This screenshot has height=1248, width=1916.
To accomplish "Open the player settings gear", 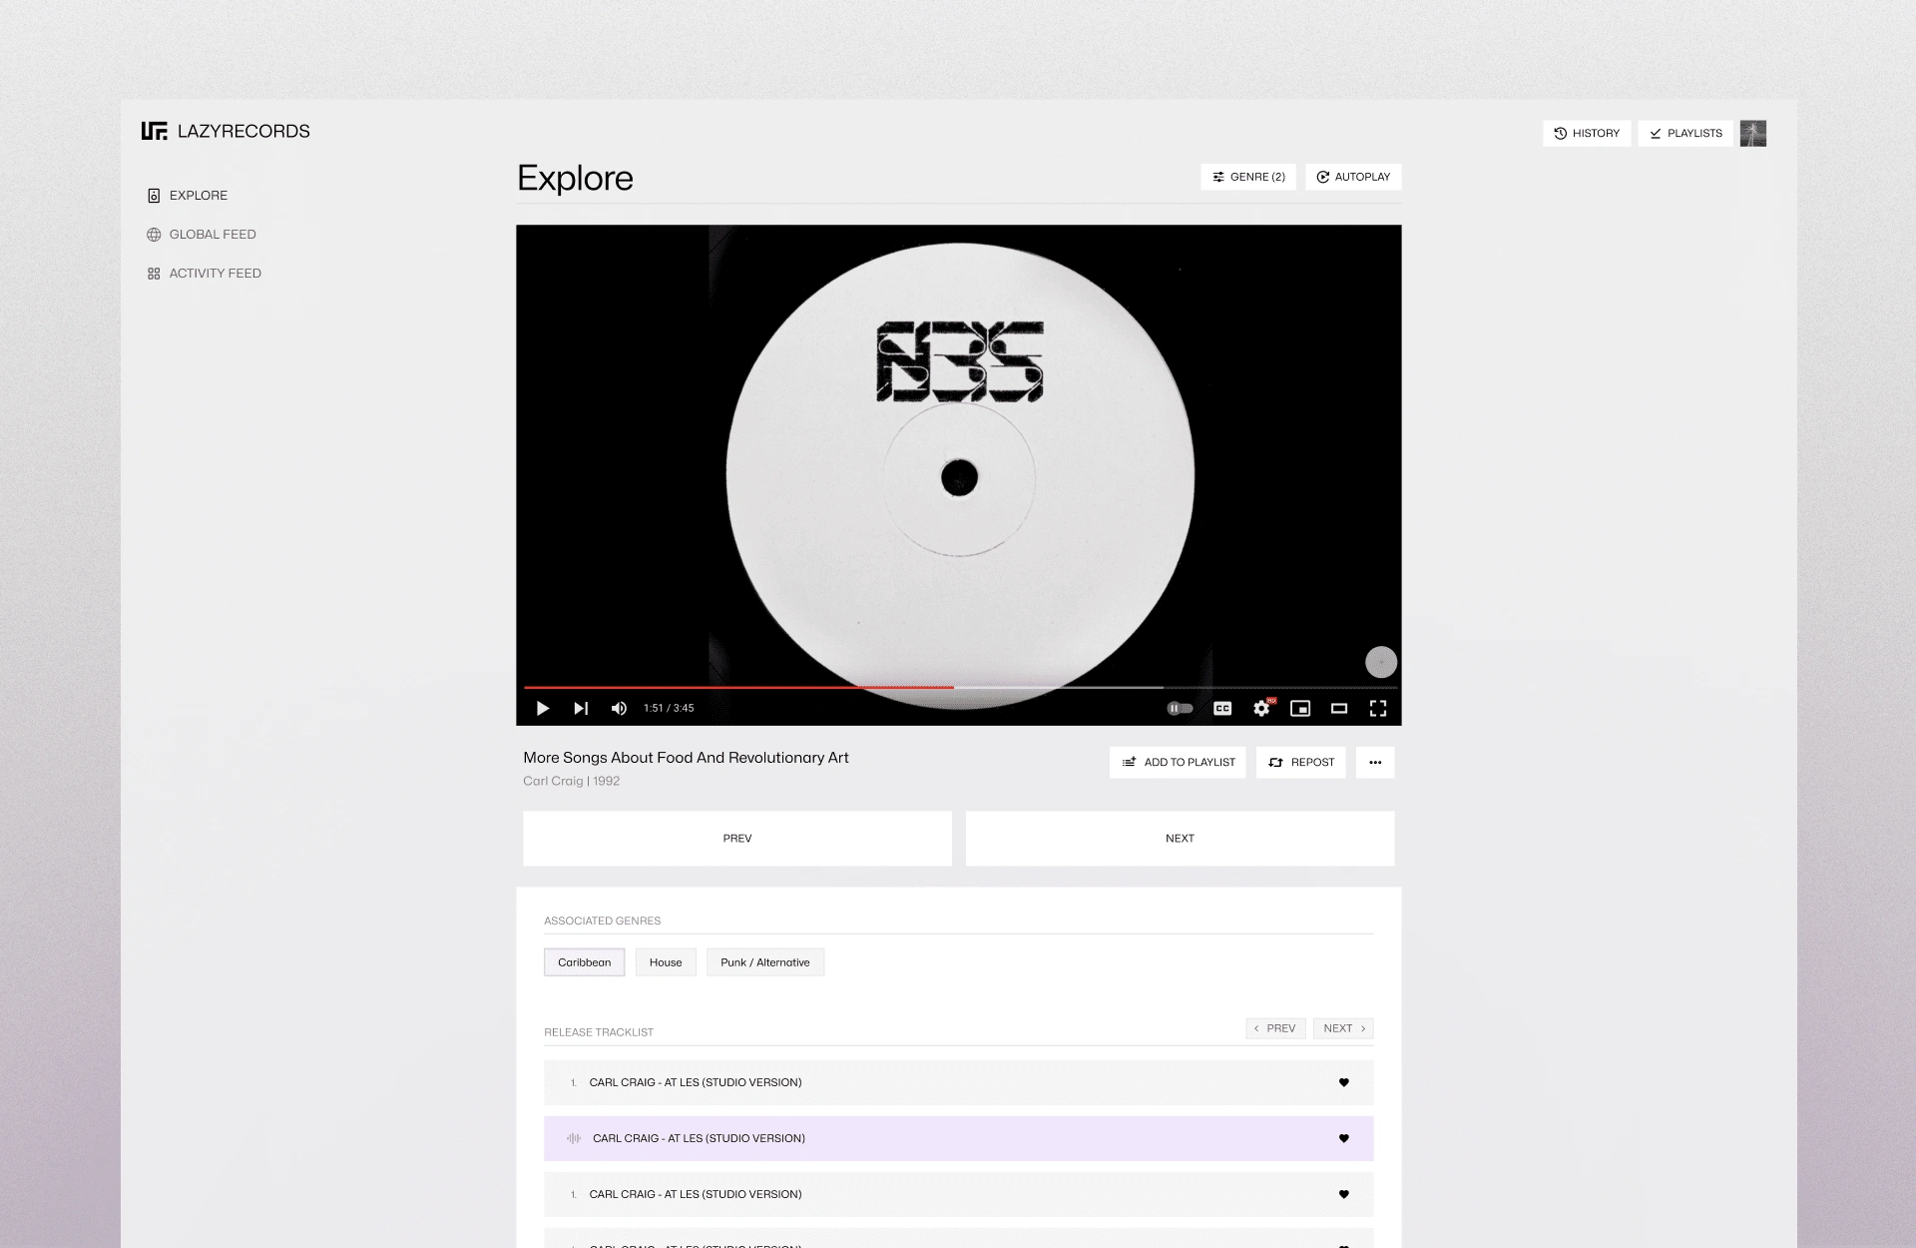I will tap(1262, 708).
